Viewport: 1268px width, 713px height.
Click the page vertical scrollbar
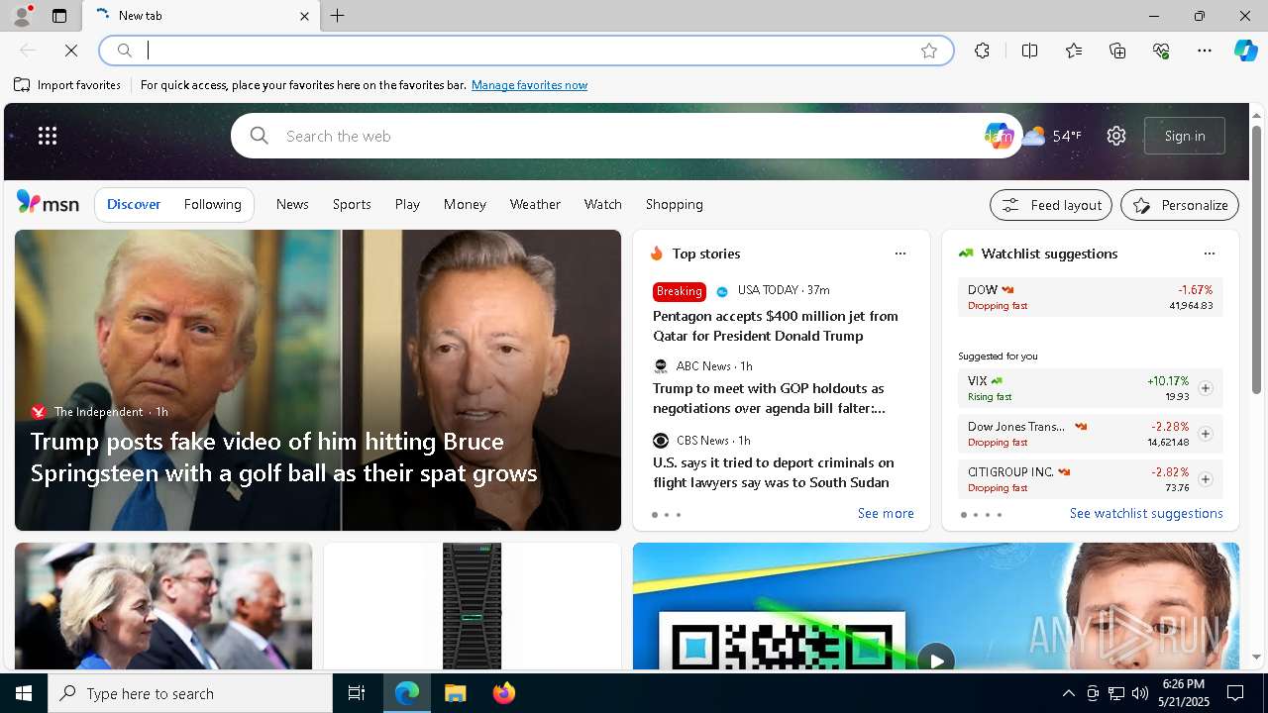click(1256, 259)
